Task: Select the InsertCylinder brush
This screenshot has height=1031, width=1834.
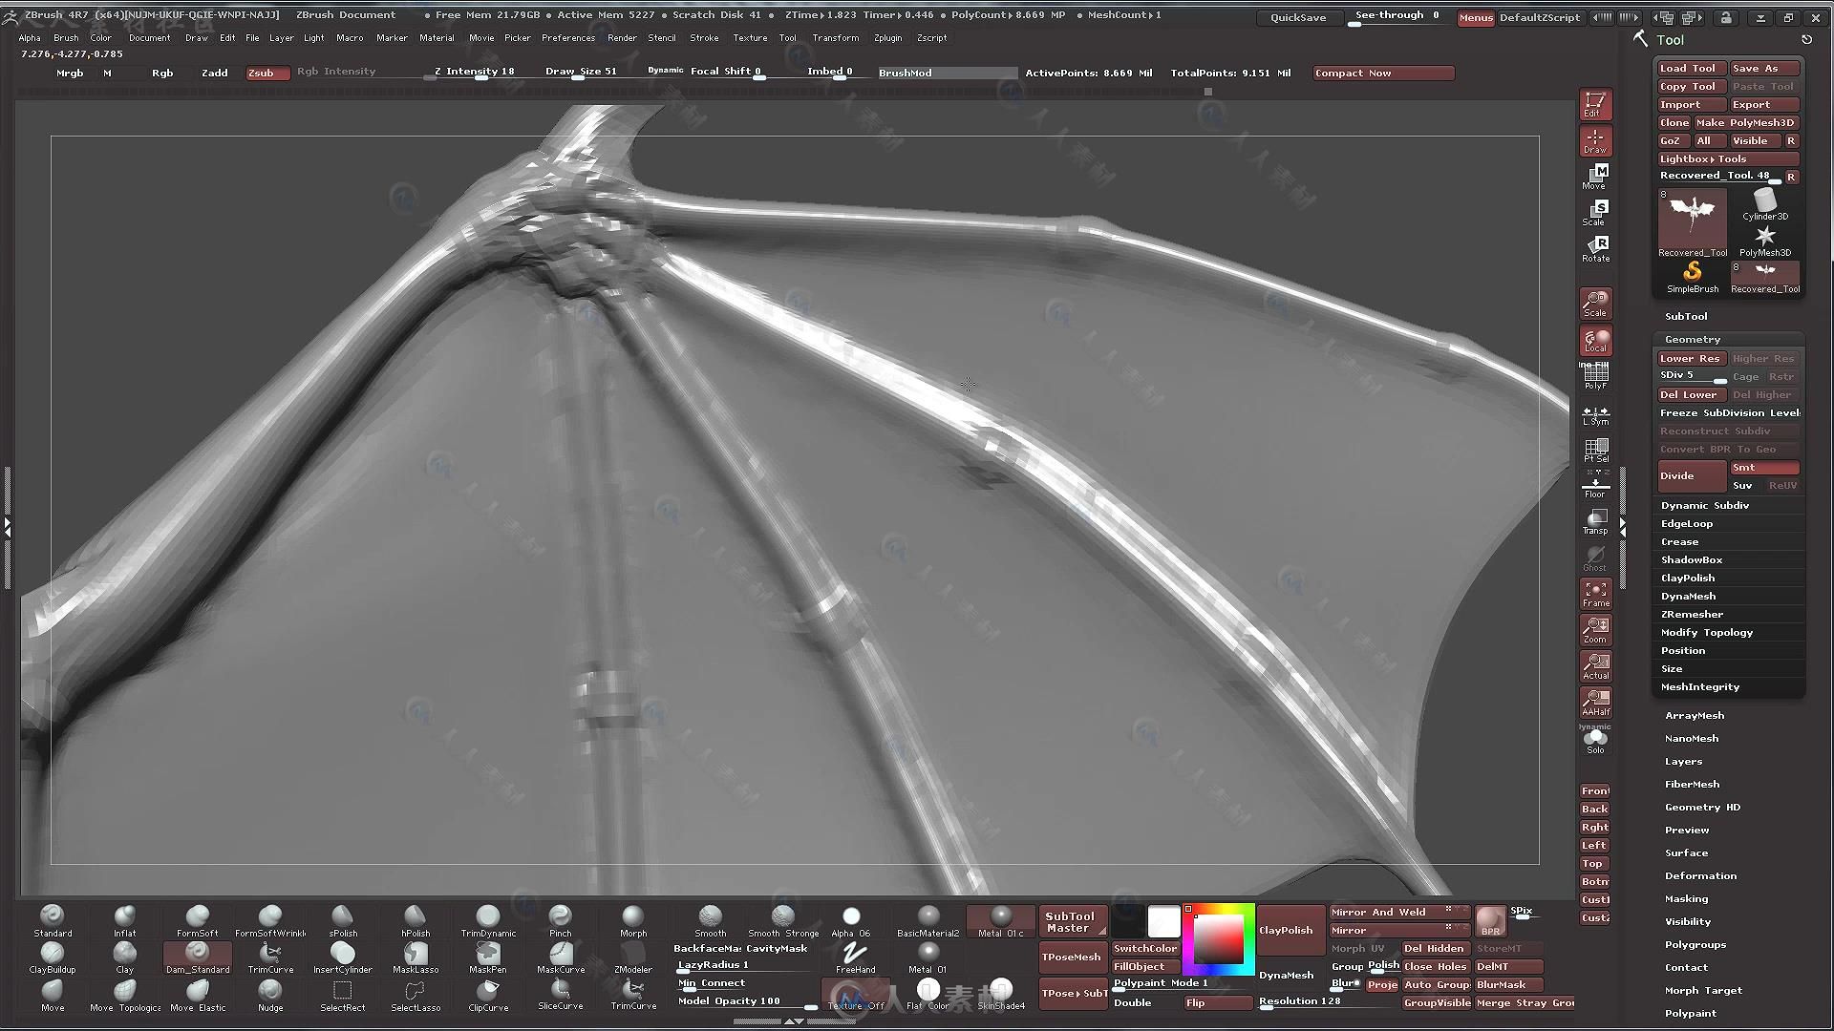Action: click(343, 957)
